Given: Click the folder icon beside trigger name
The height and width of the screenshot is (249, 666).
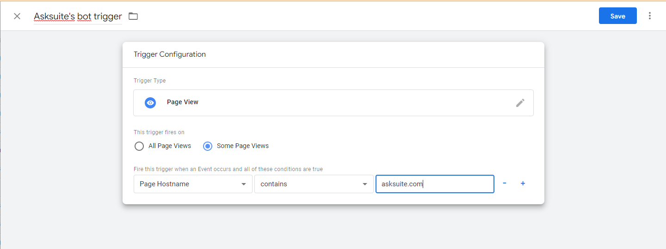Looking at the screenshot, I should click(133, 16).
